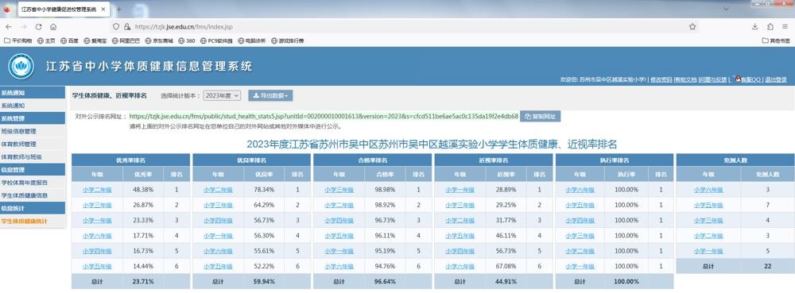This screenshot has height=293, width=795.
Task: Open 小学一年级 link in 近视率排名 table
Action: 460,190
